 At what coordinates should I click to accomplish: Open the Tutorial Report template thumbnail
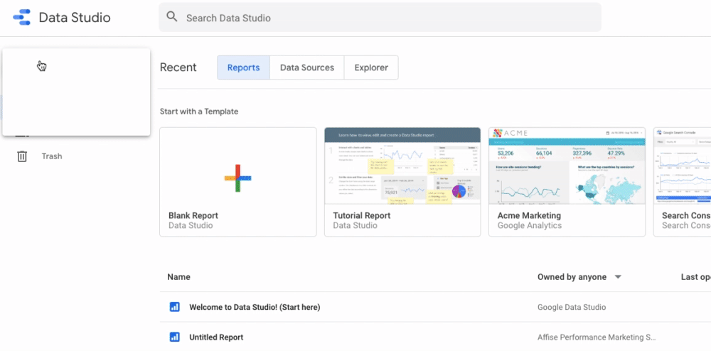402,166
